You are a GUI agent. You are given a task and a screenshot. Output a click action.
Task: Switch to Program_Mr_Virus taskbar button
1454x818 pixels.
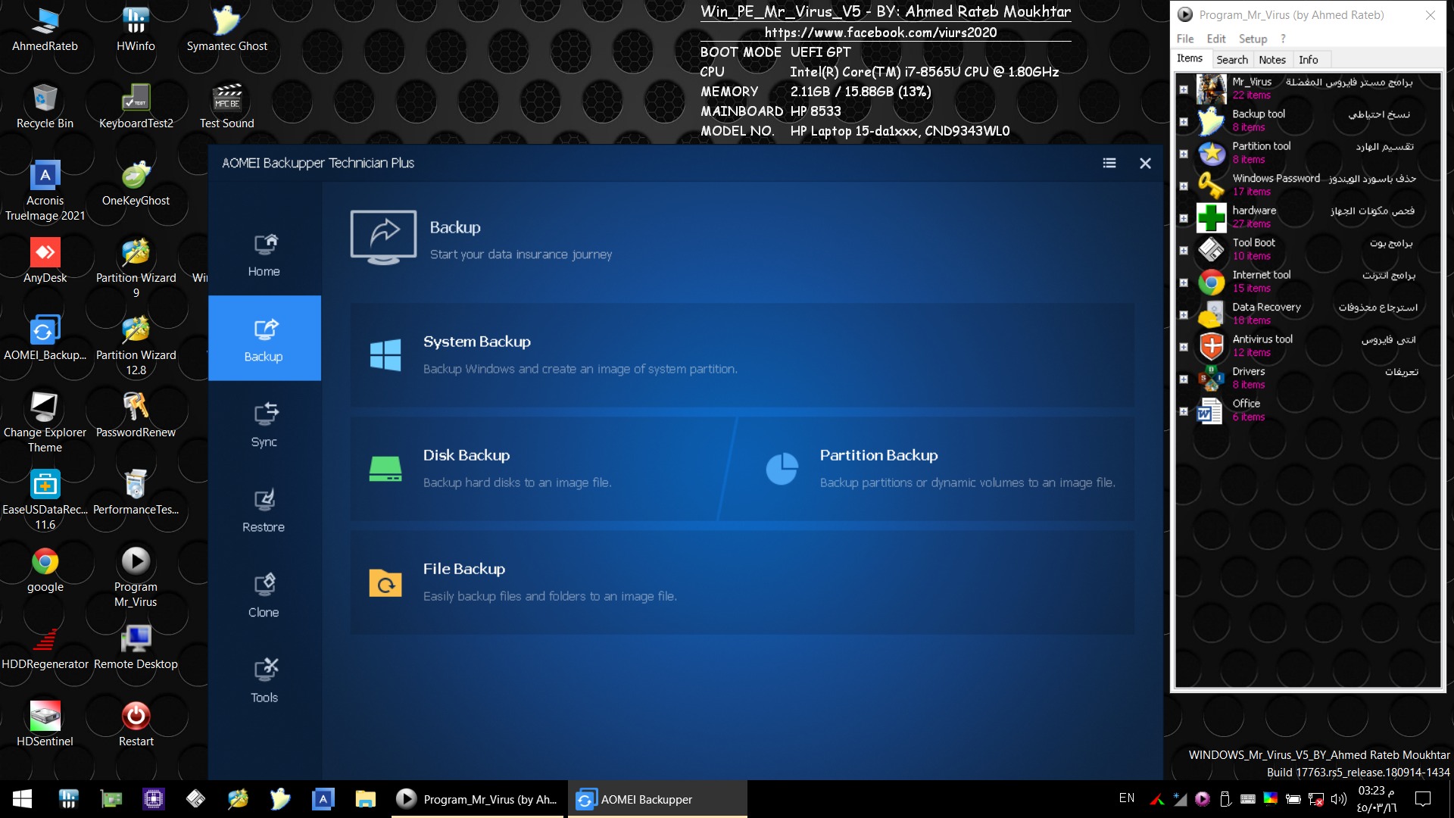479,799
